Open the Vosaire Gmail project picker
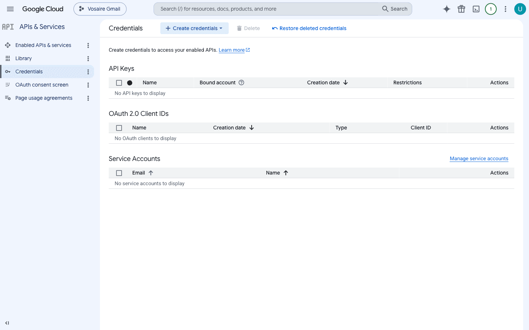 pyautogui.click(x=100, y=9)
